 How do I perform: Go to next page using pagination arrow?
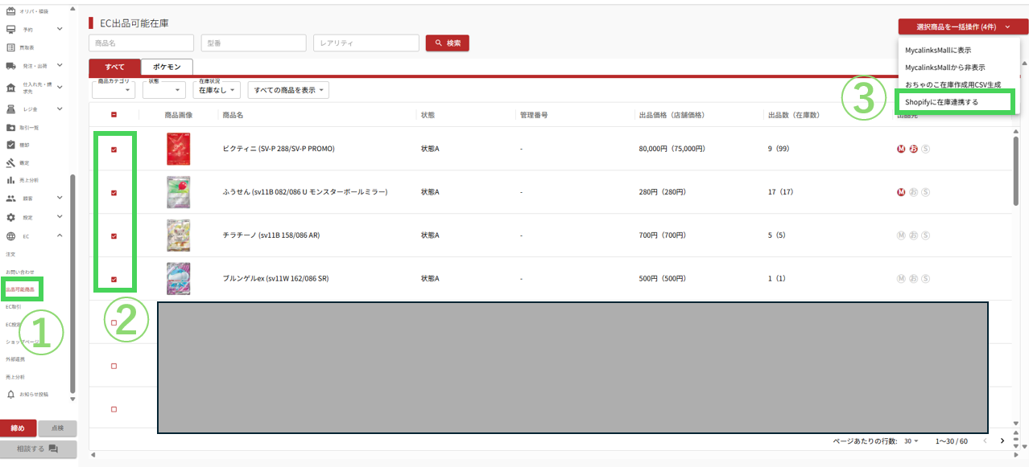pos(1002,440)
